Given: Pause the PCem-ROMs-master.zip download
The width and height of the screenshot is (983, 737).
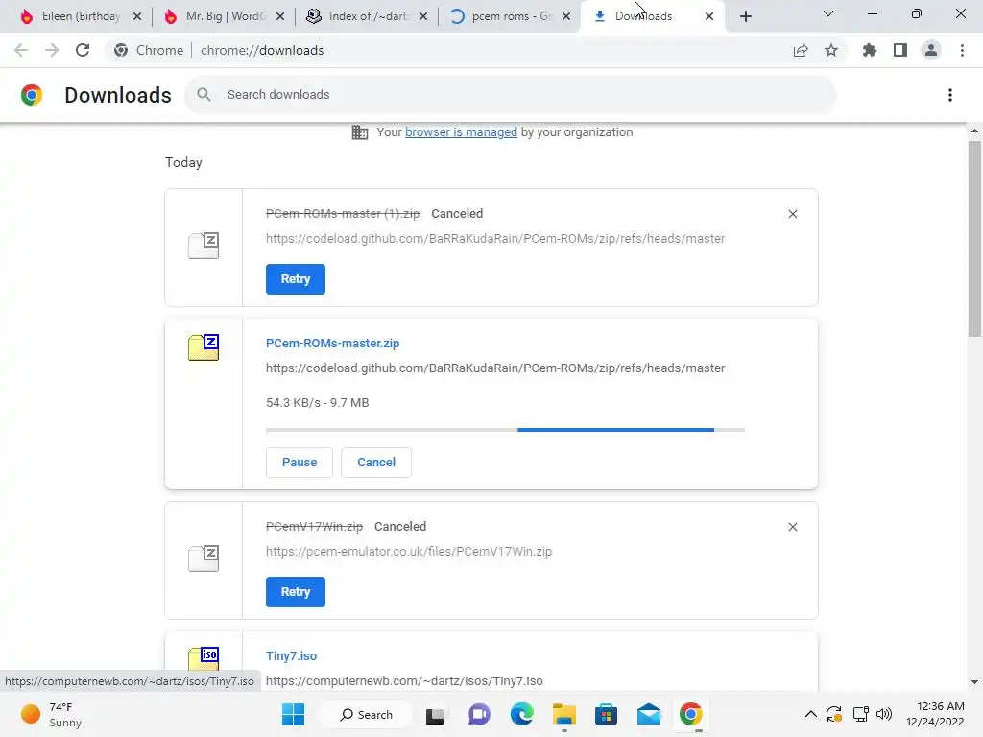Looking at the screenshot, I should tap(300, 463).
